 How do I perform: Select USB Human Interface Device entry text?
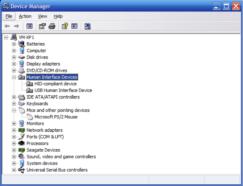pos(63,91)
